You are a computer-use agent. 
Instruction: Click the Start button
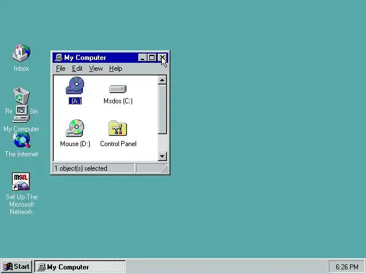(x=17, y=267)
